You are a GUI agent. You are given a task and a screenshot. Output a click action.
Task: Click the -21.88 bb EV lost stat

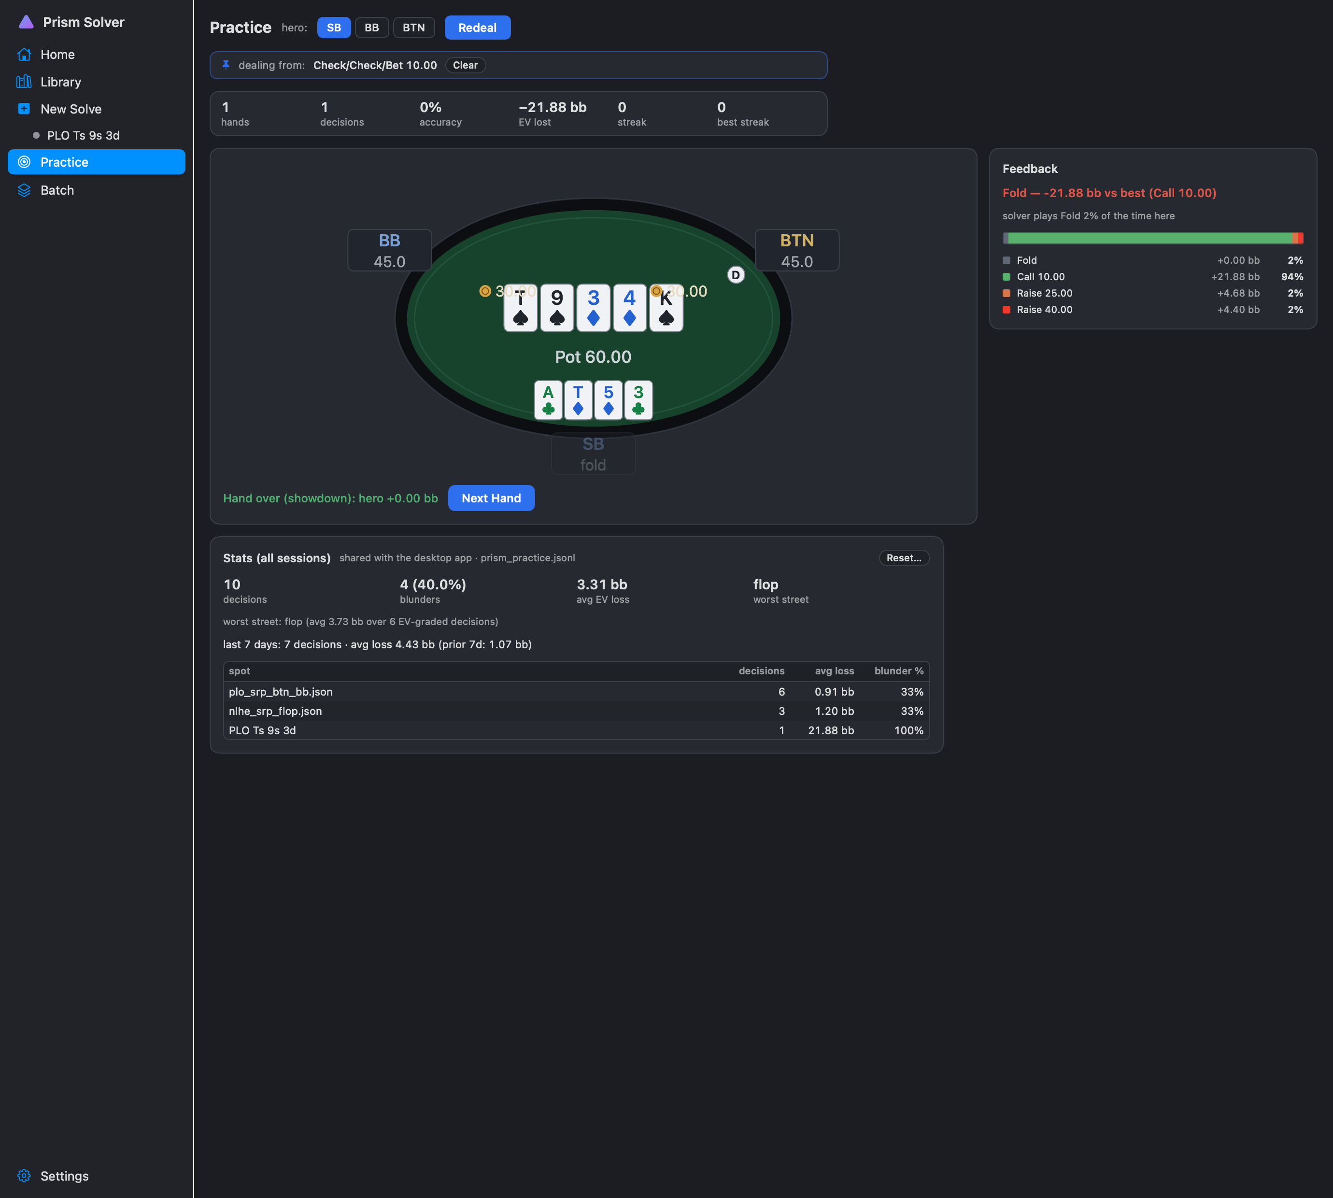click(552, 113)
